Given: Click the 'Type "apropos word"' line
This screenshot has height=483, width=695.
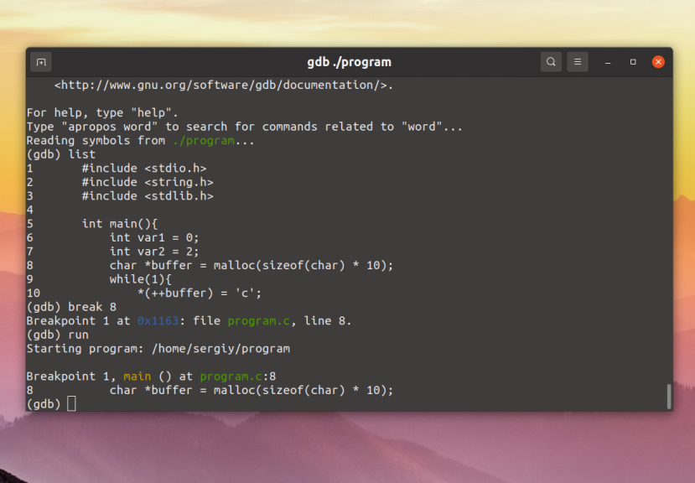Looking at the screenshot, I should pos(244,127).
